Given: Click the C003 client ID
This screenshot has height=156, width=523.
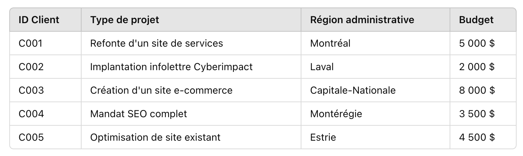Looking at the screenshot, I should 45,90.
